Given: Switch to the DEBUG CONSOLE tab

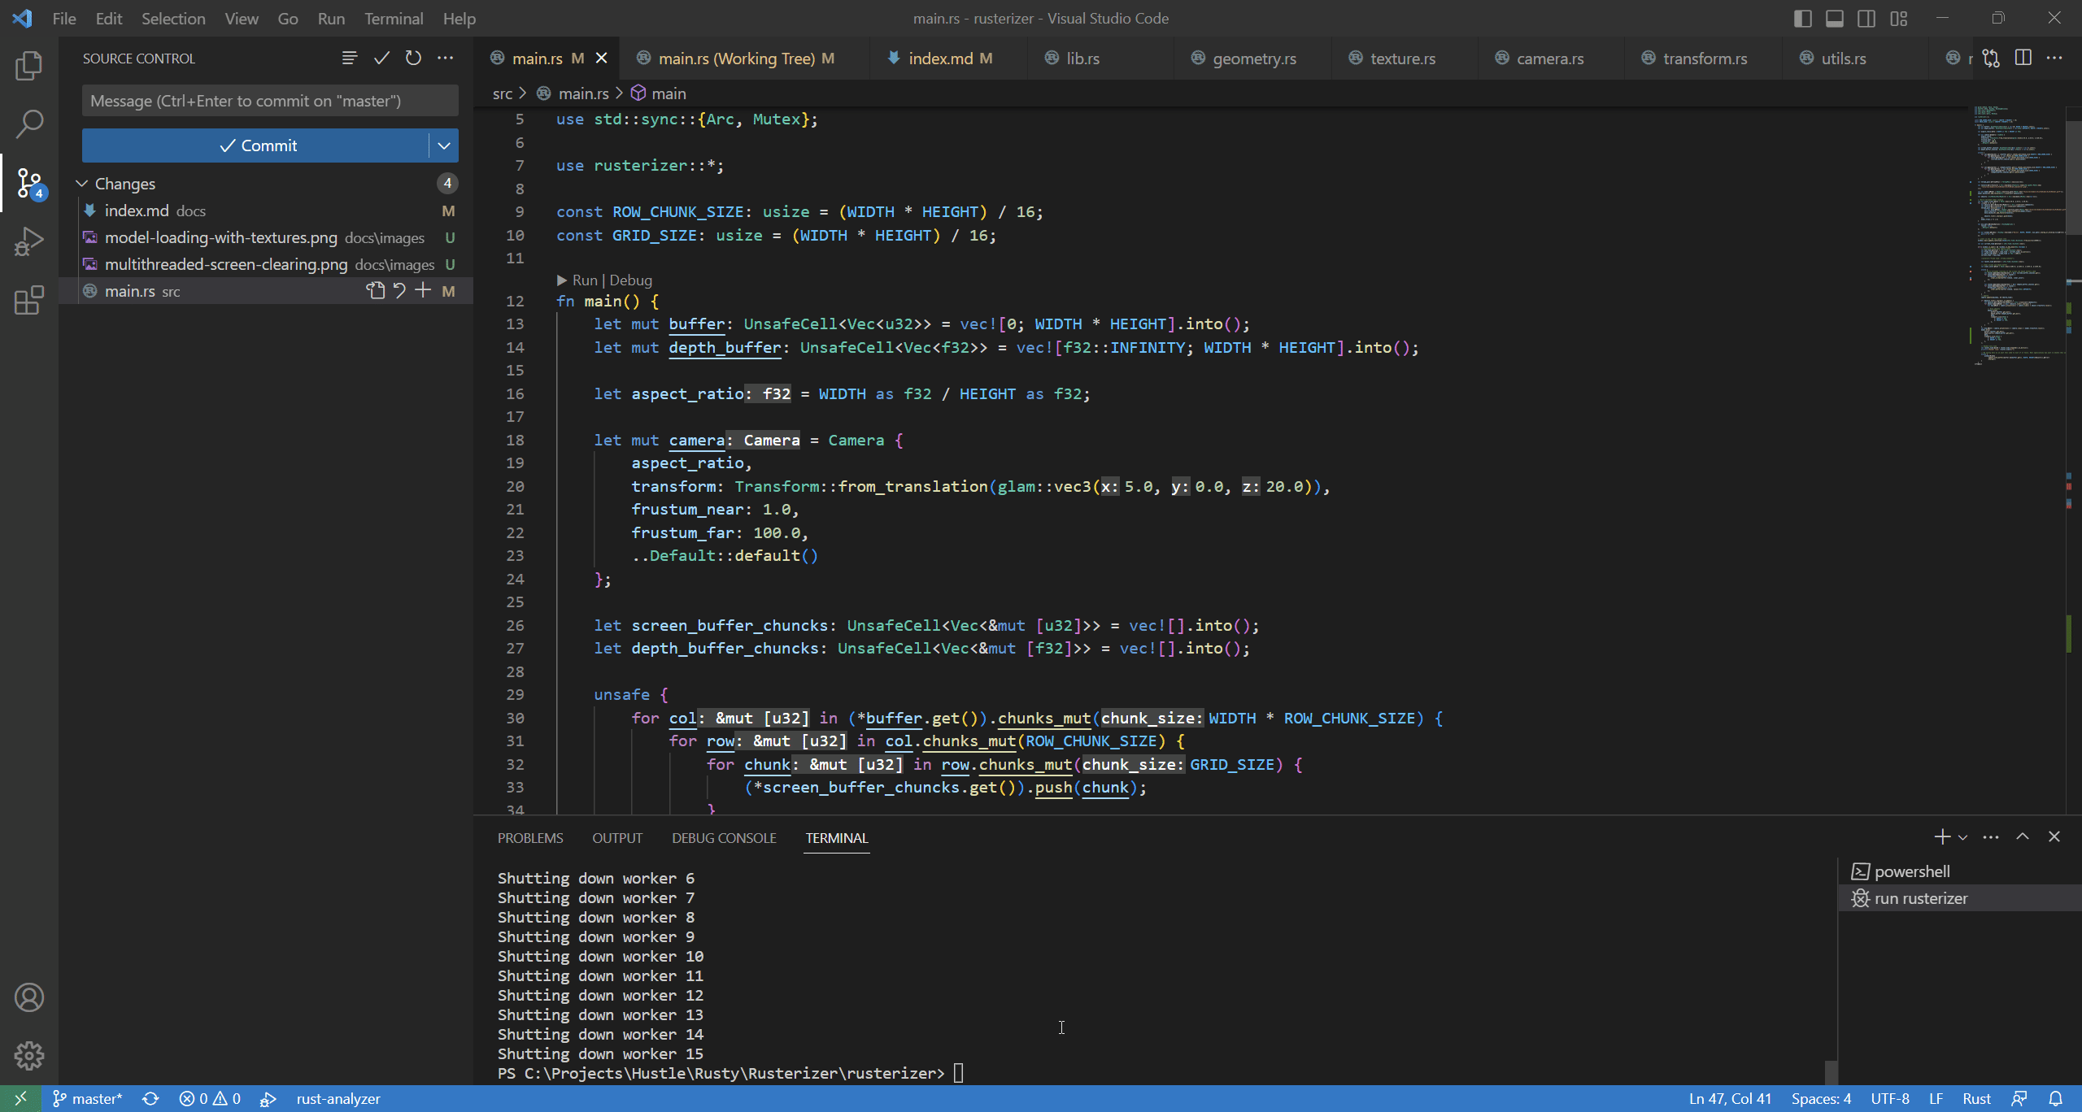Looking at the screenshot, I should pyautogui.click(x=724, y=838).
